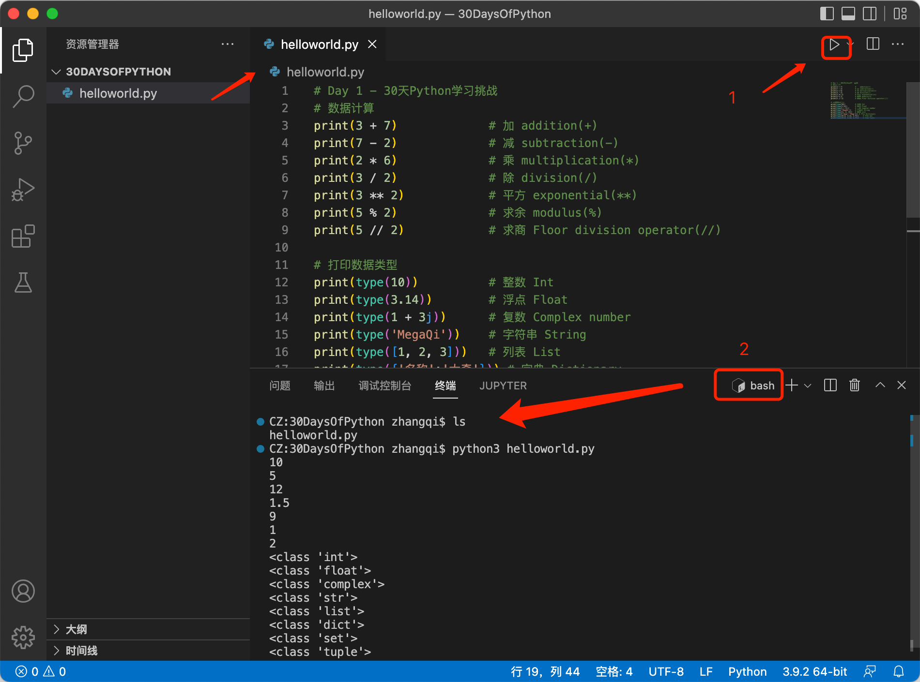920x682 pixels.
Task: Toggle bottom panel visibility
Action: pos(848,14)
